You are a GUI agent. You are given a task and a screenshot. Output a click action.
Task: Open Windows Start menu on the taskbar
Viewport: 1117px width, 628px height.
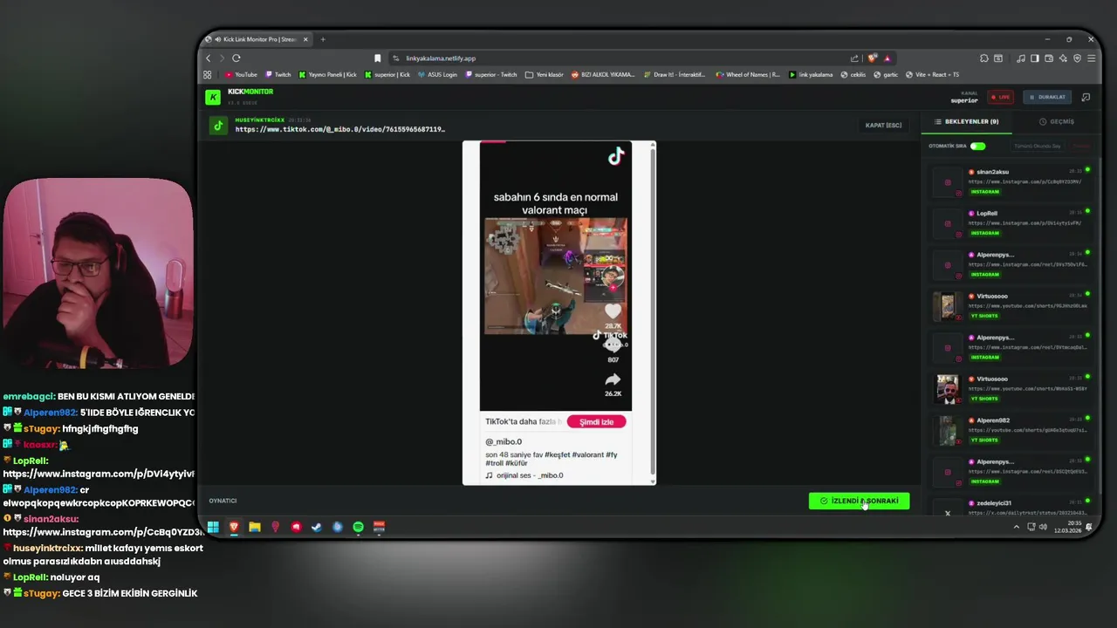point(213,527)
